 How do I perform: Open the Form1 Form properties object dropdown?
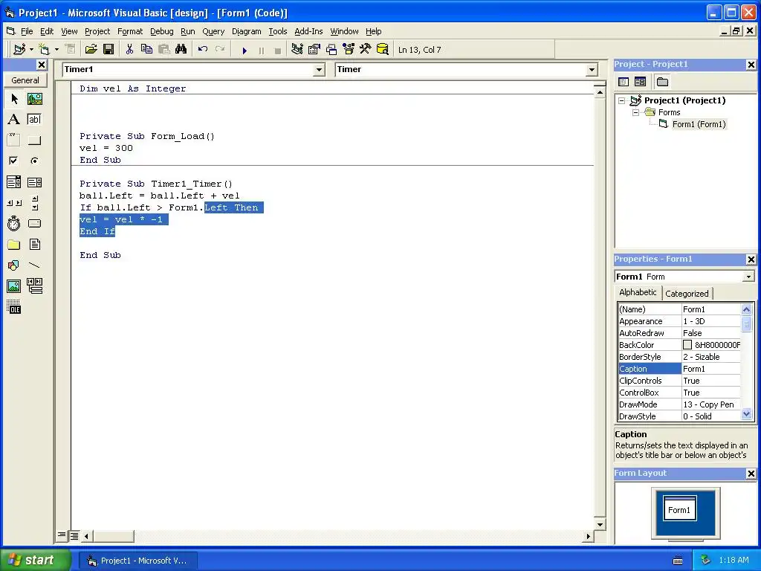point(749,277)
